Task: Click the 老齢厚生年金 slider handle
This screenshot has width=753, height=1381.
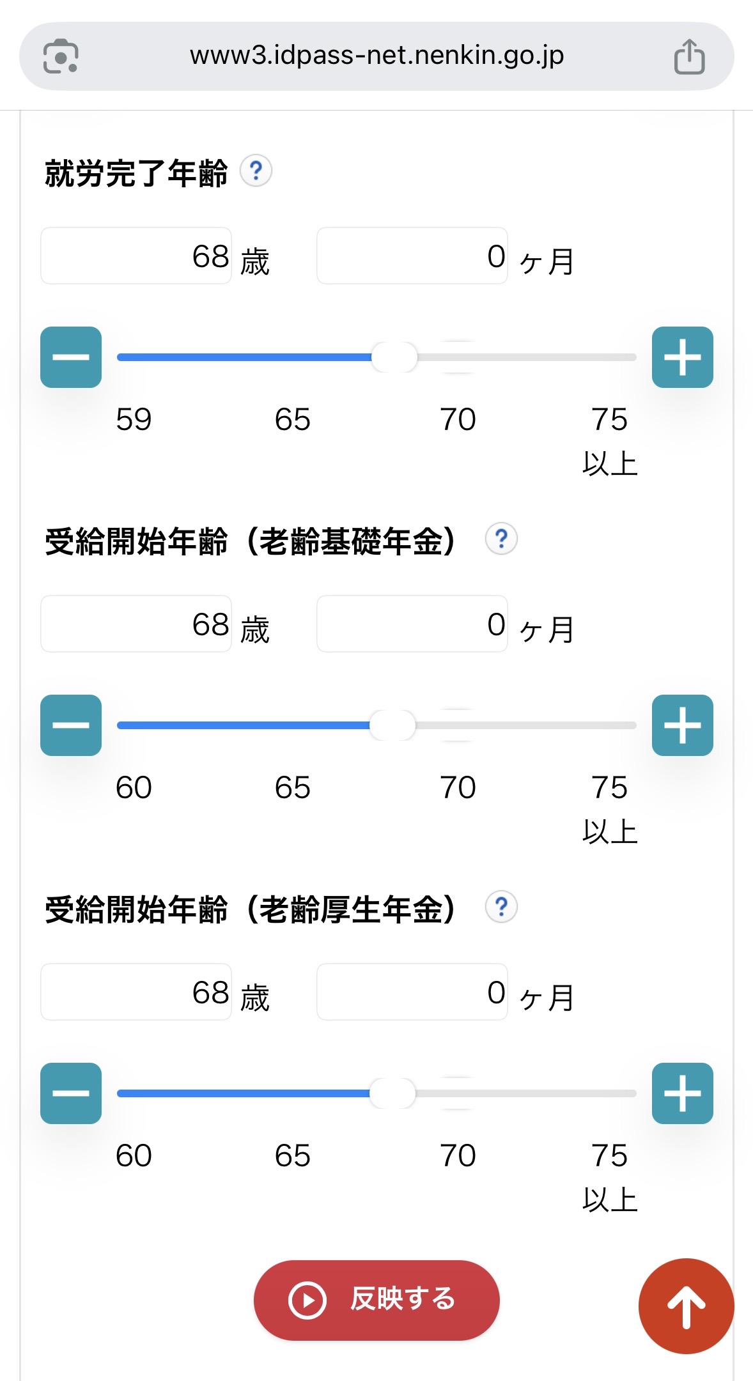Action: pyautogui.click(x=392, y=1093)
